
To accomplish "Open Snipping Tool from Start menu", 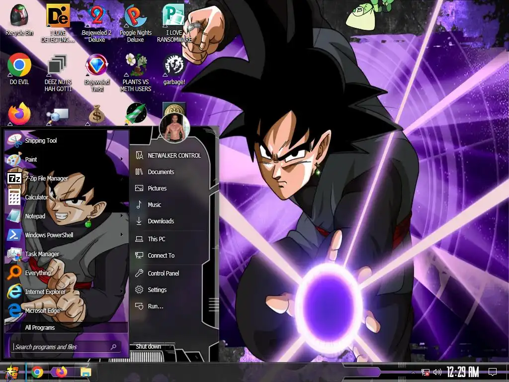I will [x=67, y=141].
